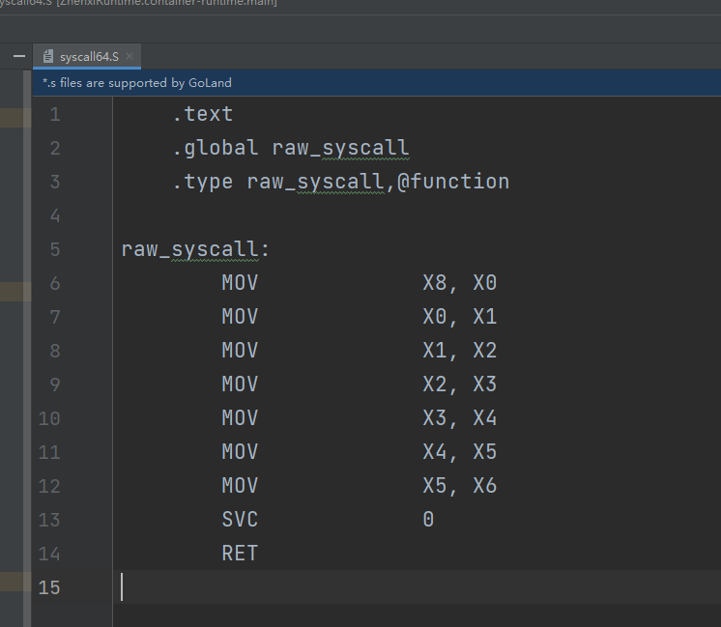Viewport: 721px width, 627px height.
Task: Close the syscall64.S editor tab
Action: (130, 57)
